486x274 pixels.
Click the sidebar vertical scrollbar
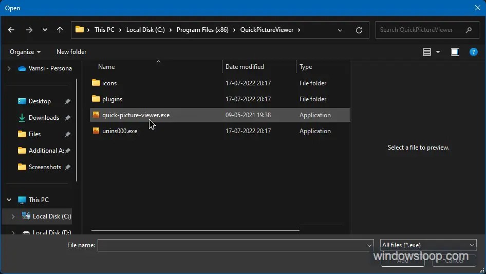point(76,130)
